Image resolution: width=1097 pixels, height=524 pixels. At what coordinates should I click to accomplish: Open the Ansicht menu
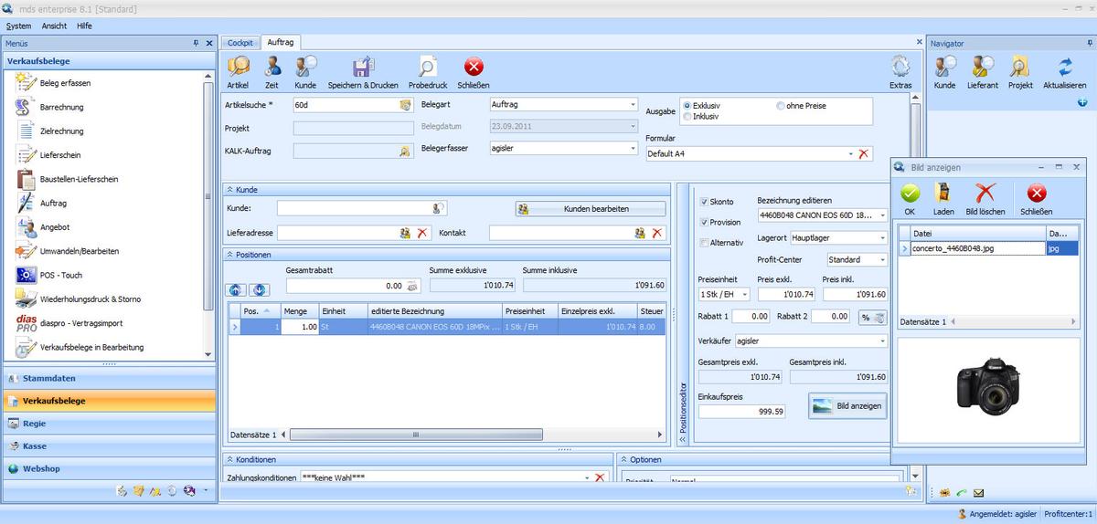click(54, 26)
